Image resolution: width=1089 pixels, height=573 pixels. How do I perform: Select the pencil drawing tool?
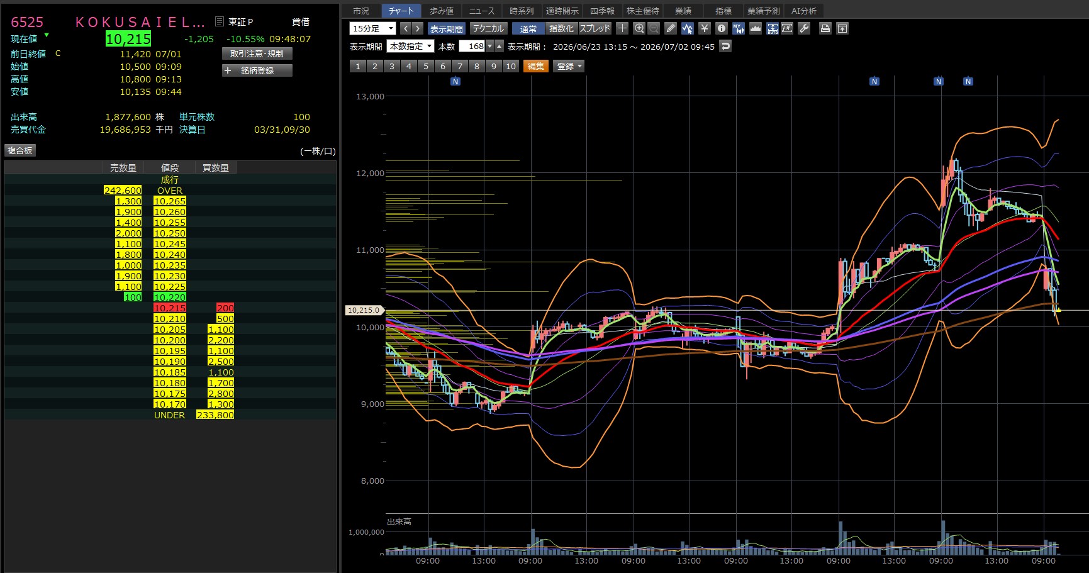tap(671, 28)
